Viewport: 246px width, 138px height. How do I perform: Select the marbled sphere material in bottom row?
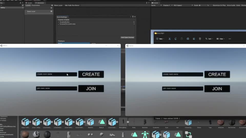tap(36, 135)
